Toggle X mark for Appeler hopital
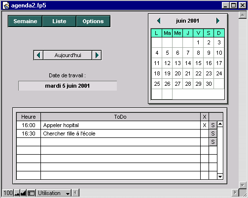248x198 pixels. pyautogui.click(x=205, y=125)
